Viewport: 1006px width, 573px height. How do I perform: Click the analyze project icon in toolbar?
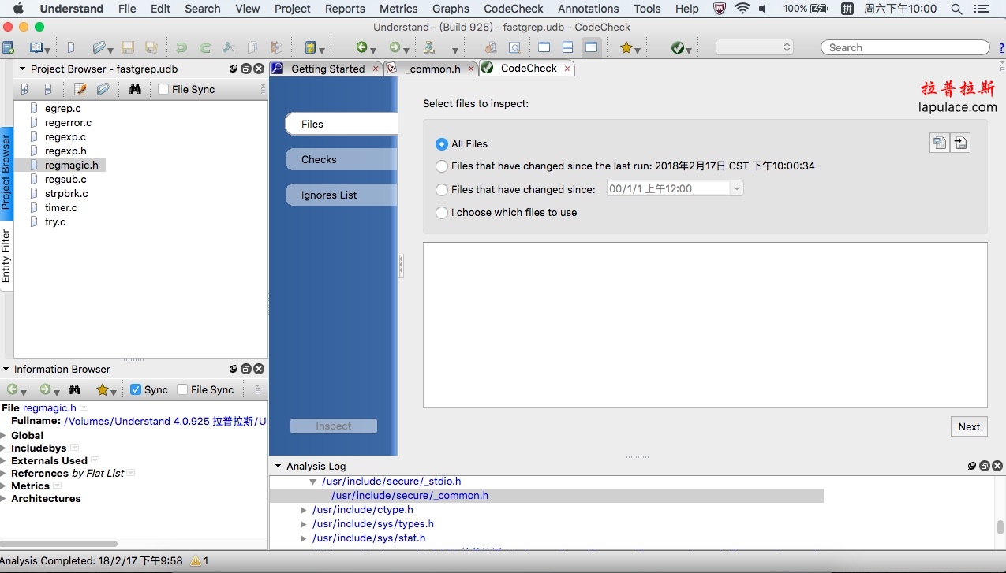(311, 47)
